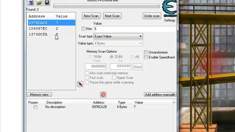Click the From address field 00400000
The height and width of the screenshot is (132, 235).
point(95,66)
